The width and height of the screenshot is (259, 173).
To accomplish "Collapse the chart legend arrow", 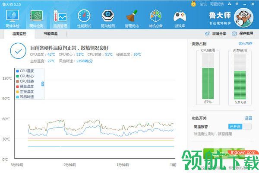I will pyautogui.click(x=43, y=84).
